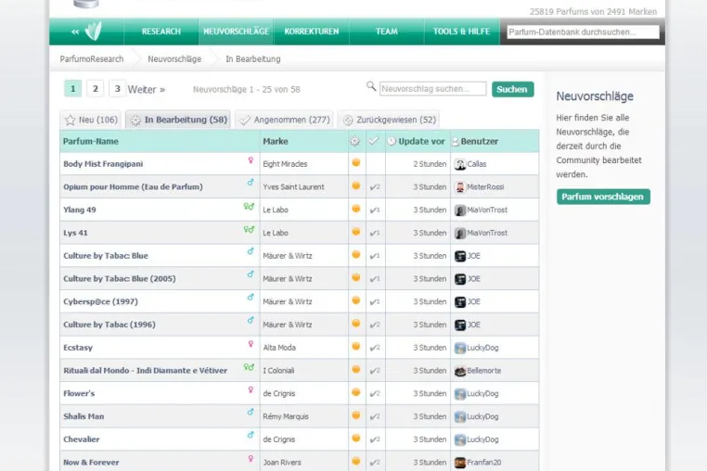Click the « back arrow in navigation bar
Viewport: 707px width, 471px height.
pyautogui.click(x=75, y=32)
